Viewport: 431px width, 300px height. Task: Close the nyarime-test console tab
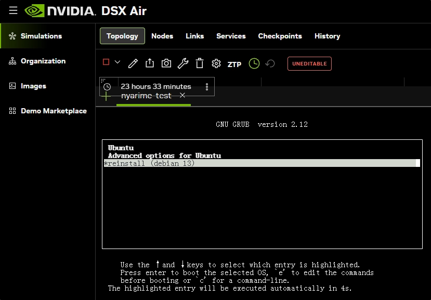coord(182,96)
